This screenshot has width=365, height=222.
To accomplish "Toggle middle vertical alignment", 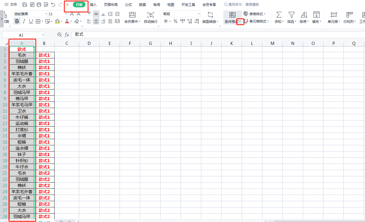I will pos(96,14).
